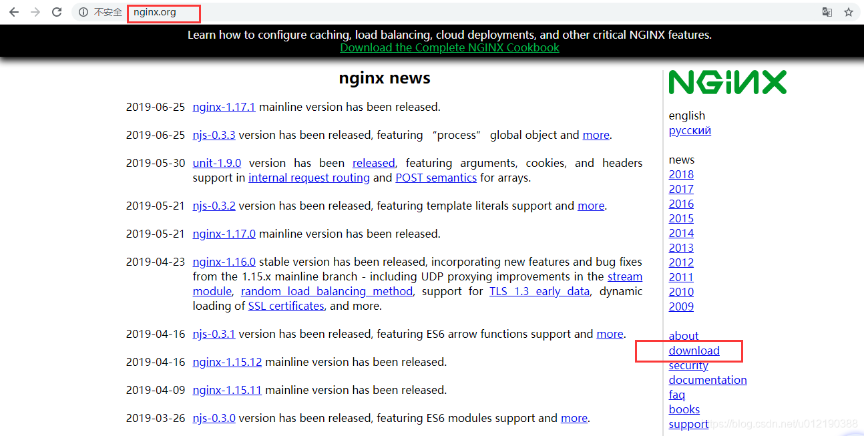Open the njs-0.3.0 link
The height and width of the screenshot is (436, 864).
pyautogui.click(x=214, y=418)
